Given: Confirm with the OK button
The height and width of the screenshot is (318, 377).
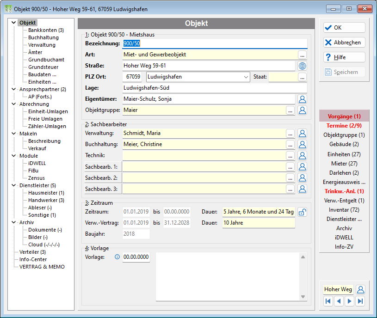Looking at the screenshot, I should pyautogui.click(x=344, y=28).
